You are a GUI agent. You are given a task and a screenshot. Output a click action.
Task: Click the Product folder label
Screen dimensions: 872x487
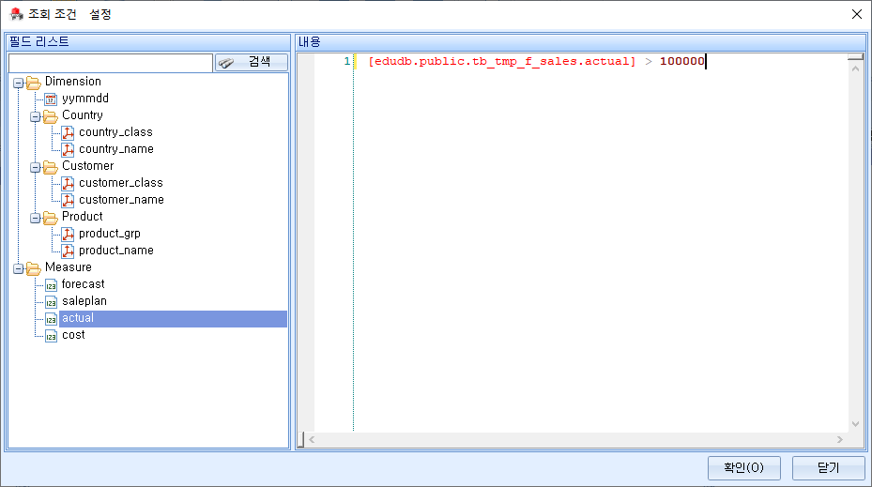tap(83, 216)
